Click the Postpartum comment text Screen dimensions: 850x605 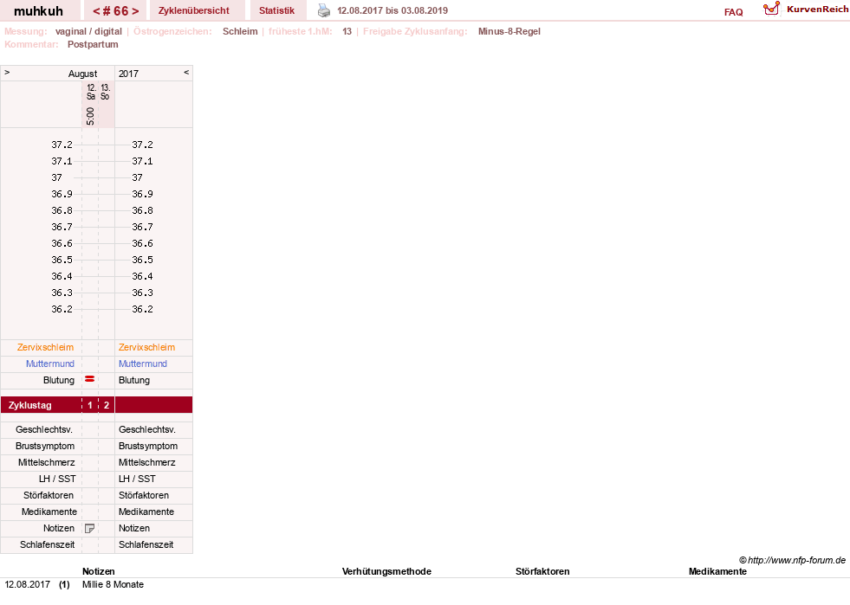click(93, 44)
